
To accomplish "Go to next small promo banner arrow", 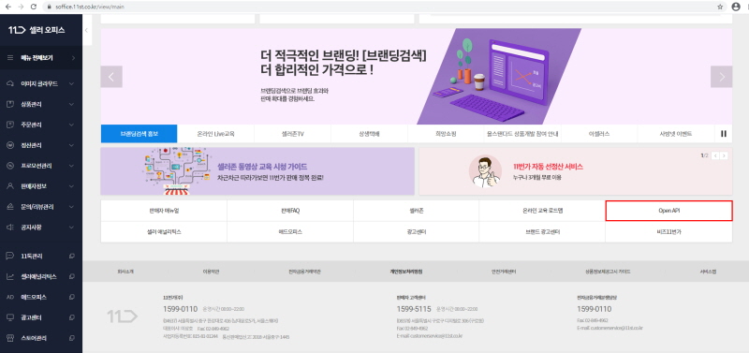I will [725, 155].
